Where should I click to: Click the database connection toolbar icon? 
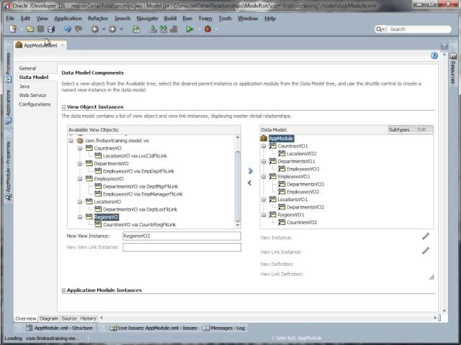point(136,29)
